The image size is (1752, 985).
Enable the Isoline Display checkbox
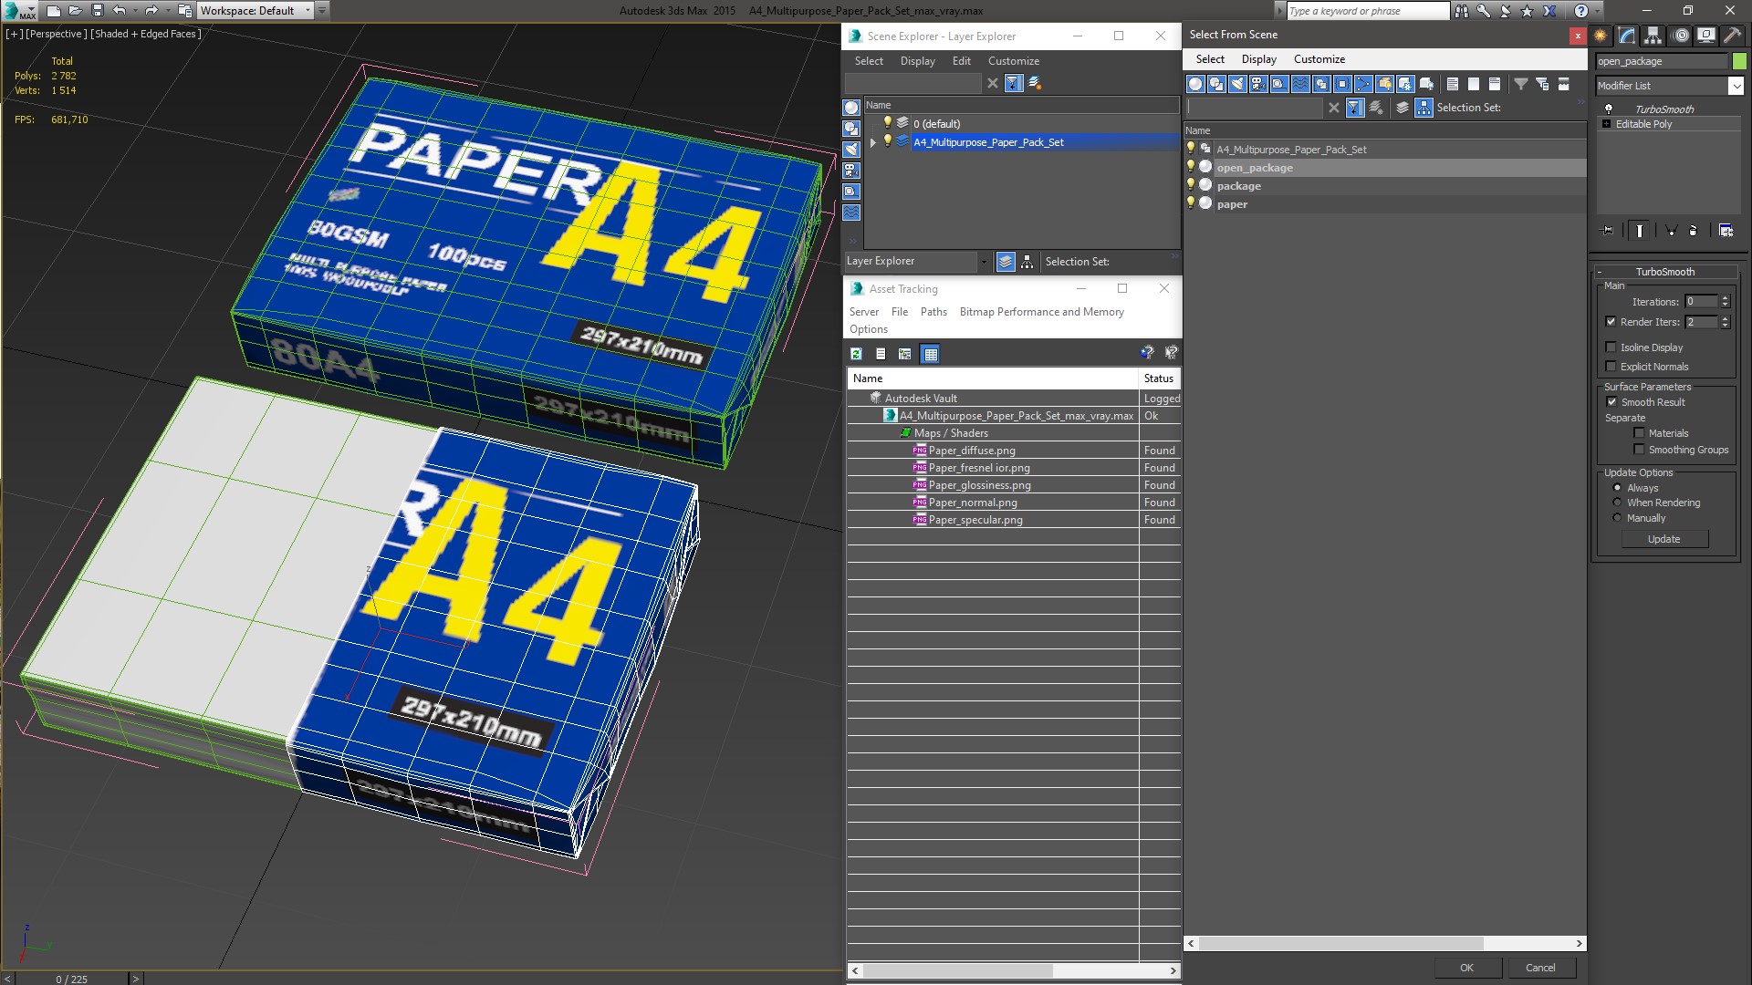point(1611,347)
